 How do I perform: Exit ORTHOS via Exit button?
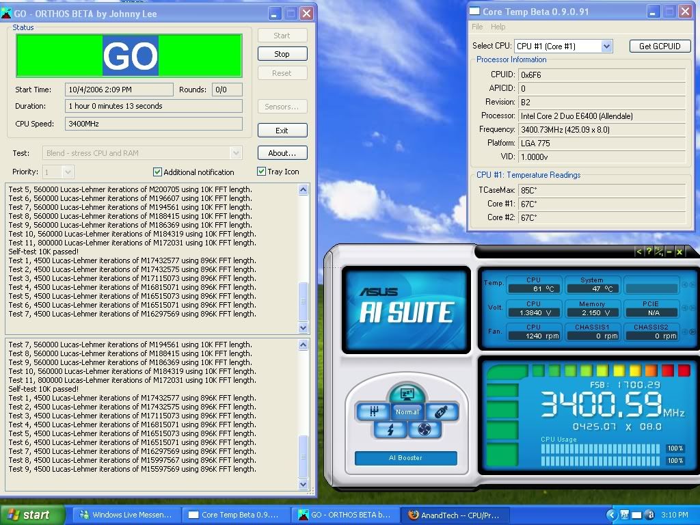(282, 131)
